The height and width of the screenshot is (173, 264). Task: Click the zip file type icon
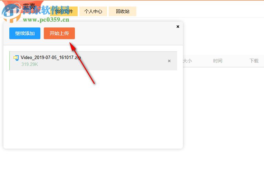(x=16, y=58)
